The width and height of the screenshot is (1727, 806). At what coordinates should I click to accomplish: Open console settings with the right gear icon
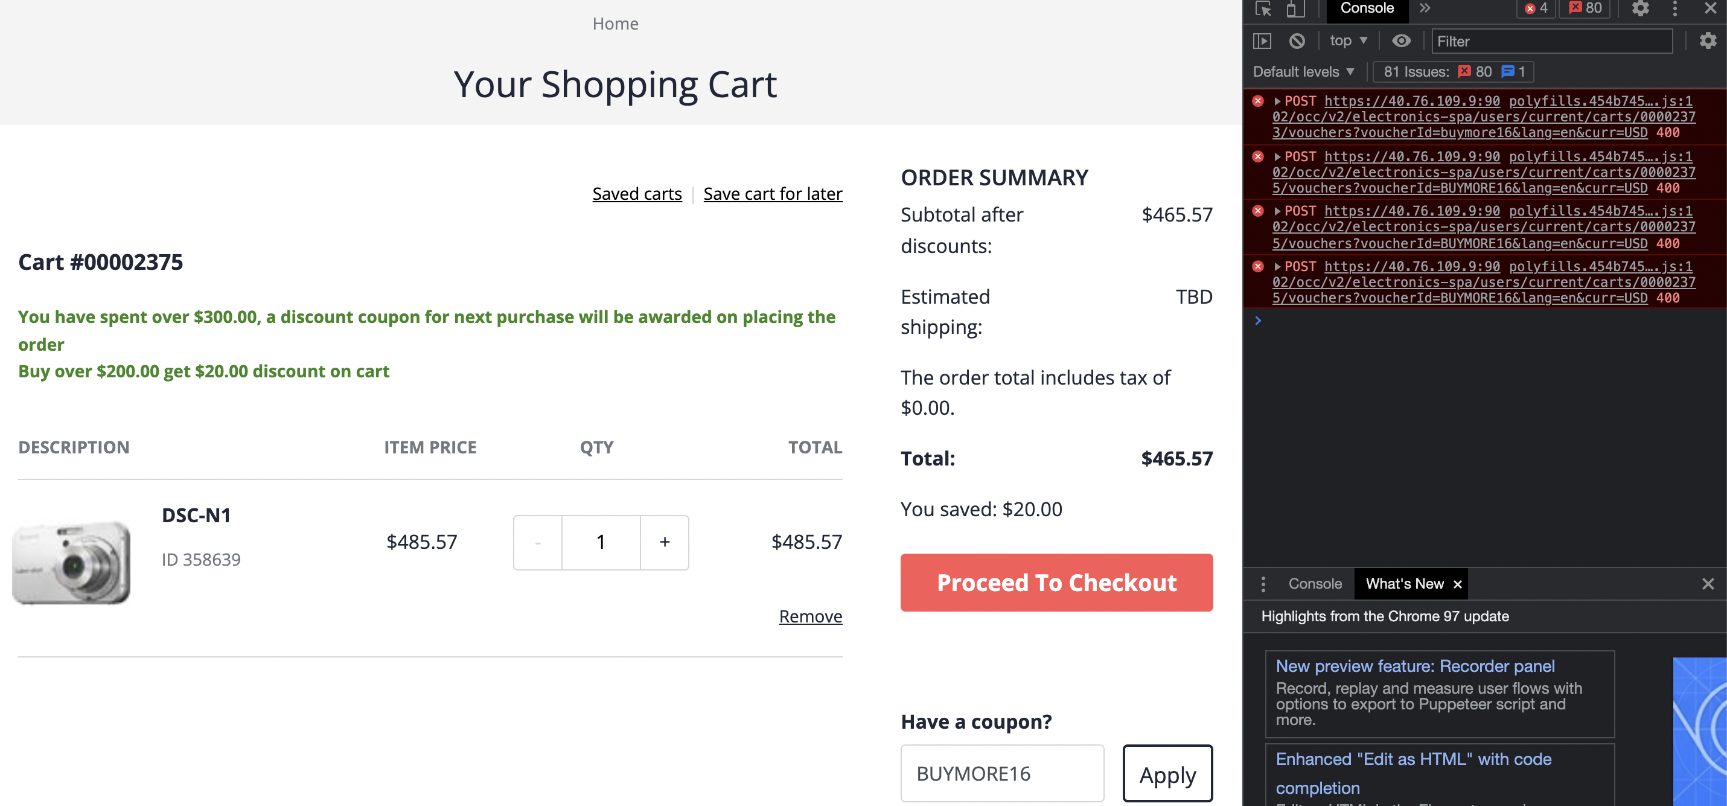(x=1708, y=40)
